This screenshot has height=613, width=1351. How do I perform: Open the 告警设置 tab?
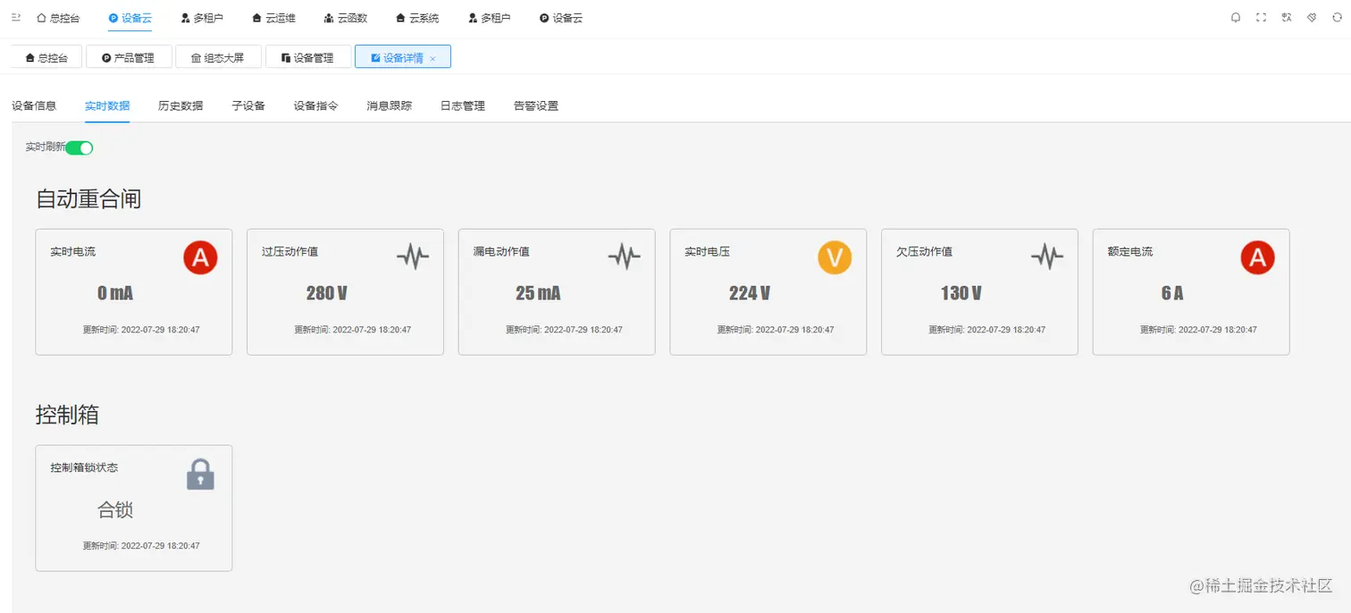[536, 105]
